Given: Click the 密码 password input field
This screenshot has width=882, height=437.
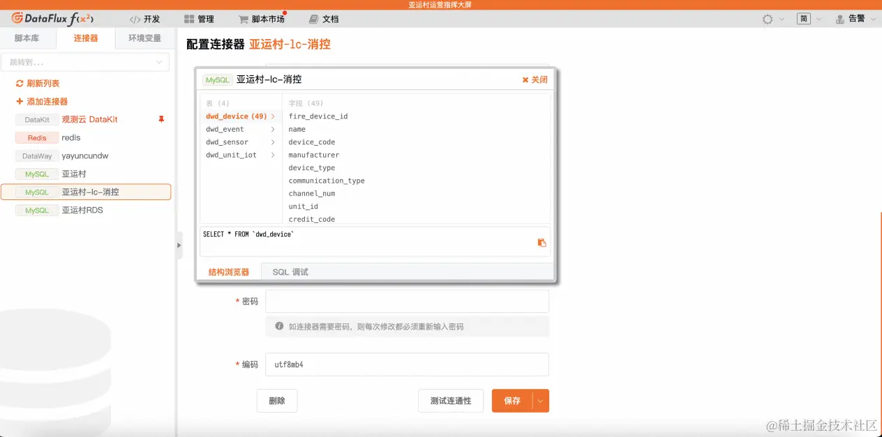Looking at the screenshot, I should [407, 301].
